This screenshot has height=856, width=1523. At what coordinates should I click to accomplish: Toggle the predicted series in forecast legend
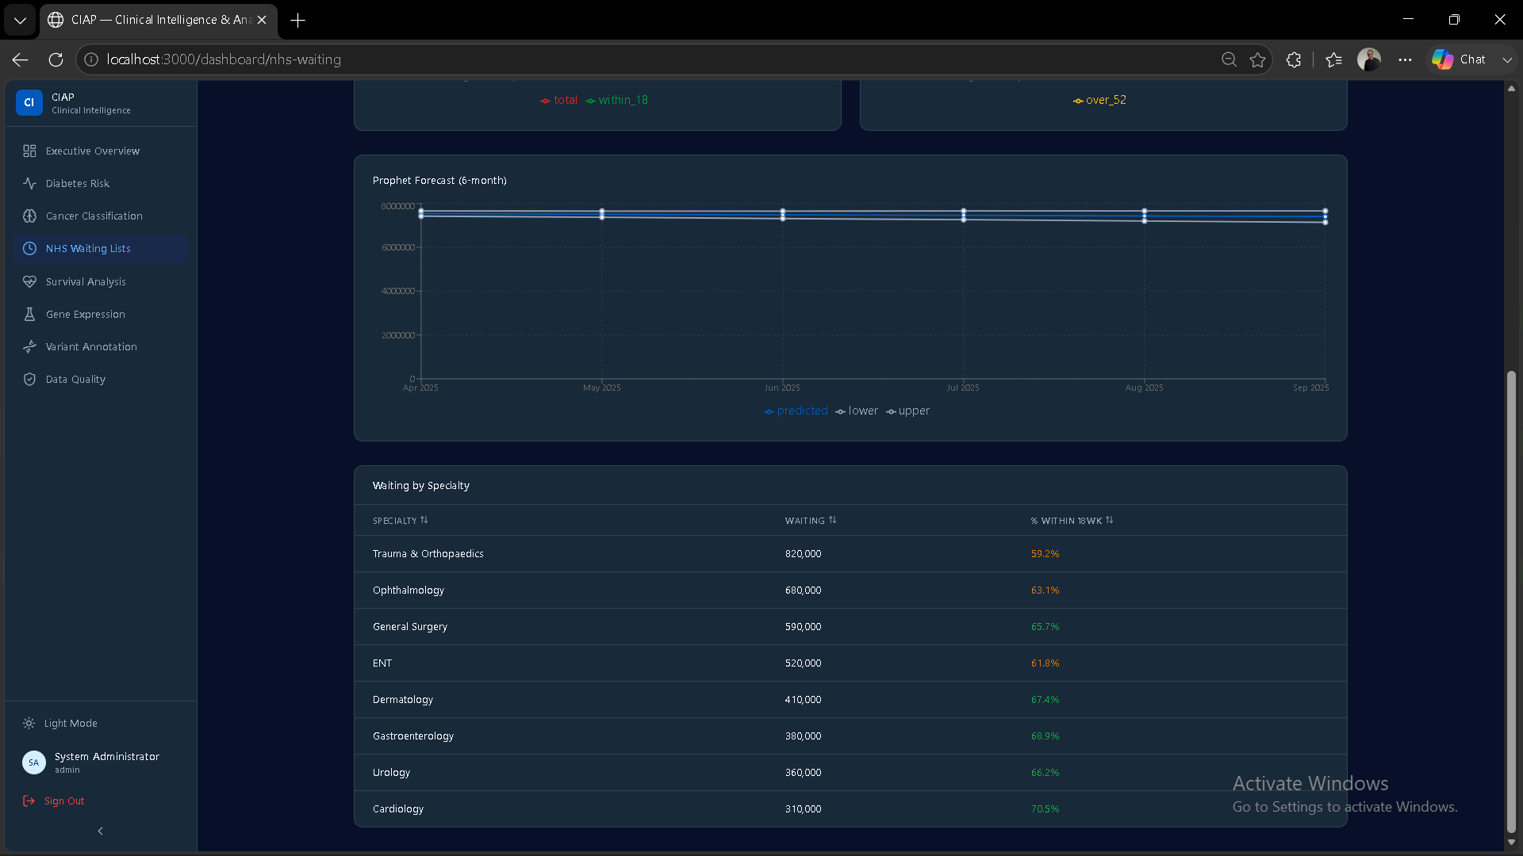coord(796,411)
